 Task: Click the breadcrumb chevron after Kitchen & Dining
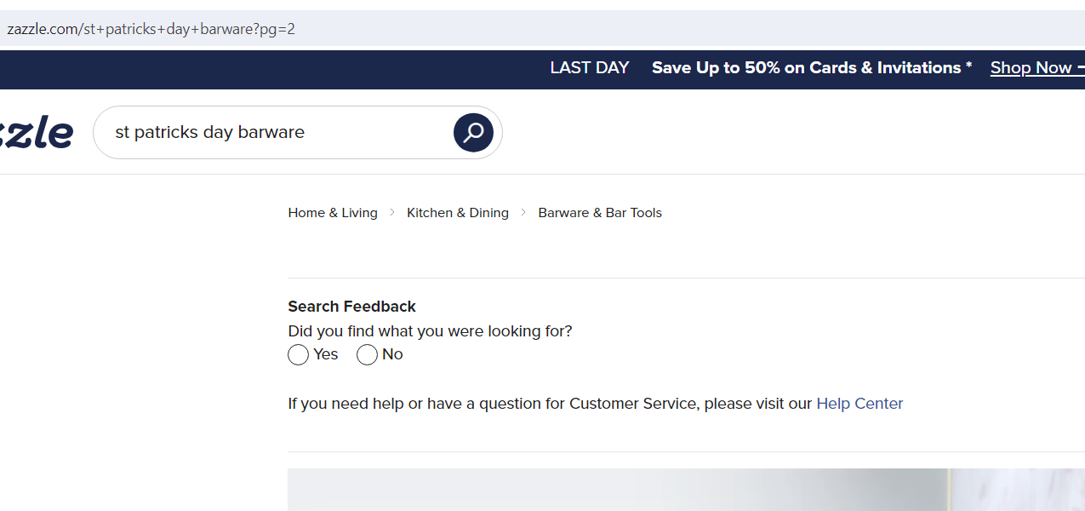tap(523, 213)
